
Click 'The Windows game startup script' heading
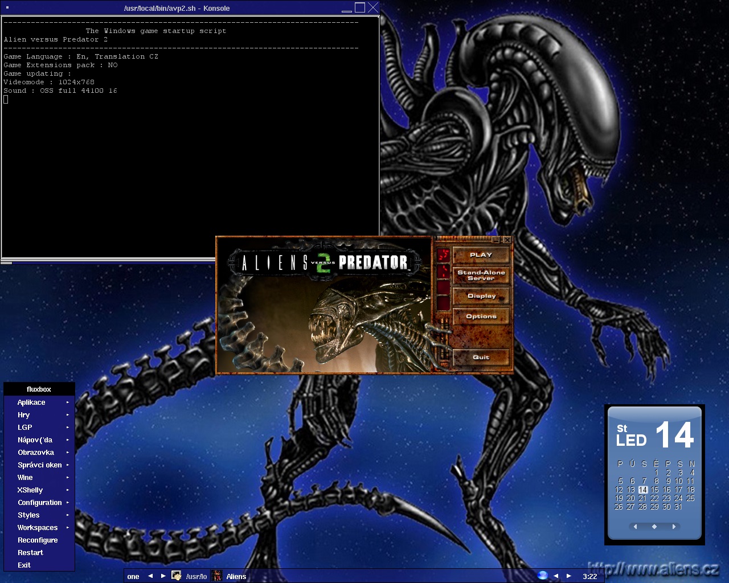tap(156, 31)
